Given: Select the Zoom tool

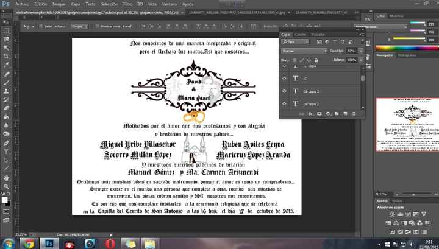Looking at the screenshot, I should [x=6, y=186].
